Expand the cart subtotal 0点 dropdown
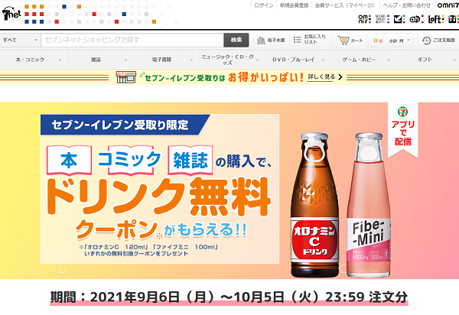 389,41
